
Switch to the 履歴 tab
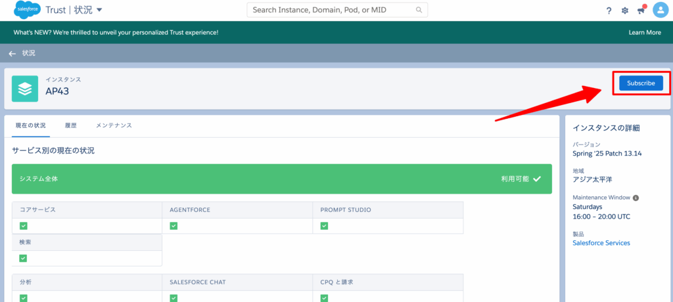[x=71, y=125]
